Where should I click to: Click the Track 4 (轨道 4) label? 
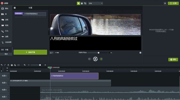(x=4, y=90)
